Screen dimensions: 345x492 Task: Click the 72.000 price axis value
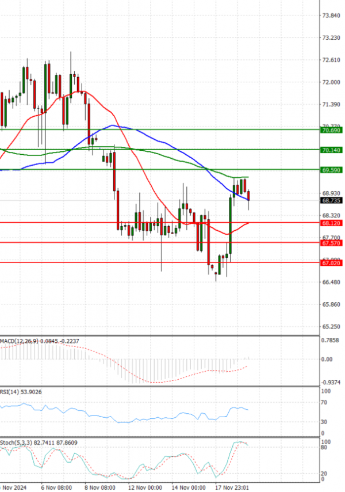tap(331, 82)
